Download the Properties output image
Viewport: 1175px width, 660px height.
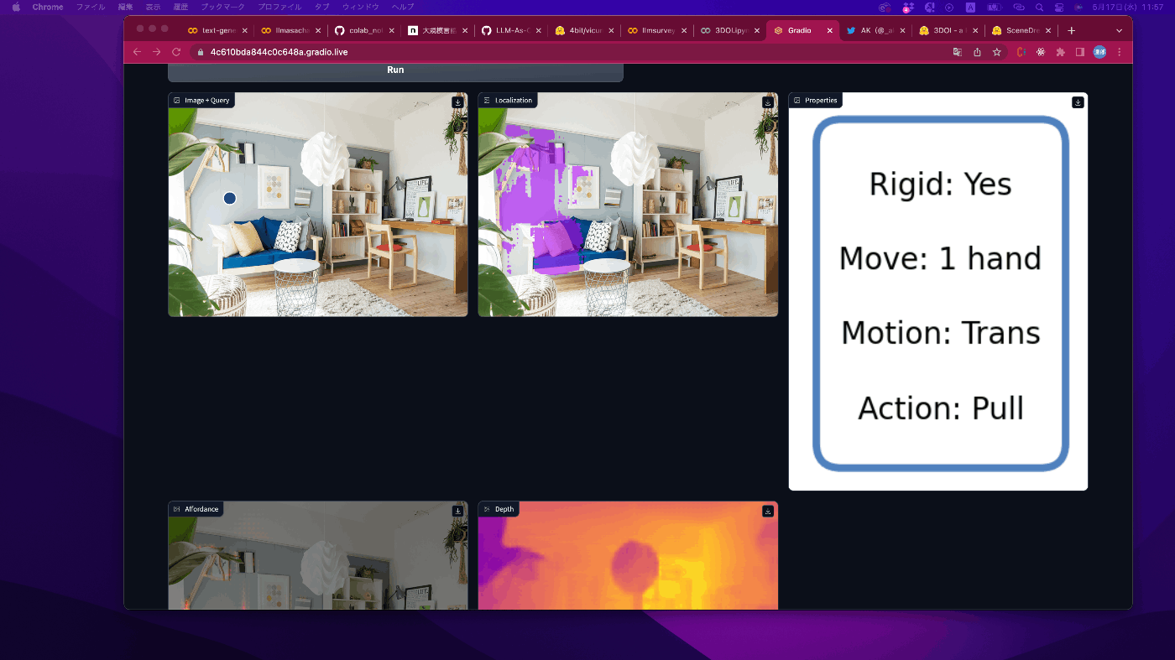[x=1078, y=102]
